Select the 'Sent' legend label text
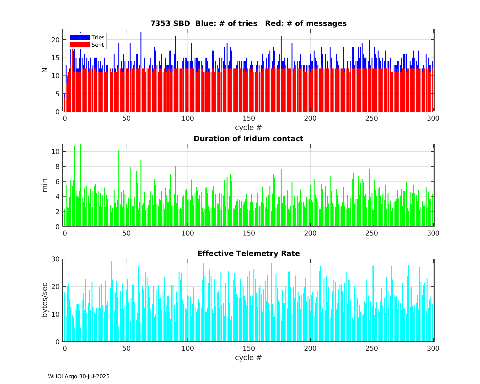480x384 pixels. tap(98, 45)
